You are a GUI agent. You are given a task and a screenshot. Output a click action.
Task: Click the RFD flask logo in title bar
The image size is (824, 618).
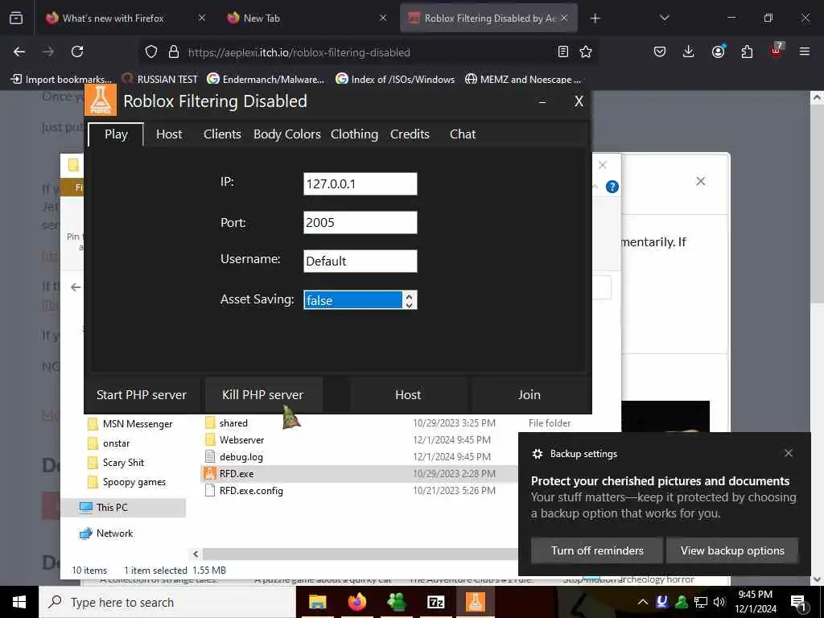101,99
